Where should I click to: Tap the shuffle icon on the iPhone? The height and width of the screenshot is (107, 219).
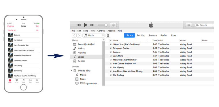click(37, 30)
